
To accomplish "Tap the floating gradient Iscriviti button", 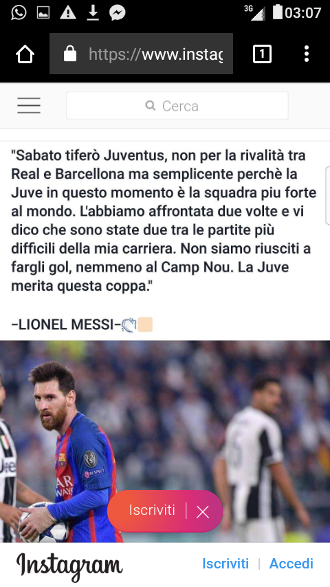I will [152, 510].
